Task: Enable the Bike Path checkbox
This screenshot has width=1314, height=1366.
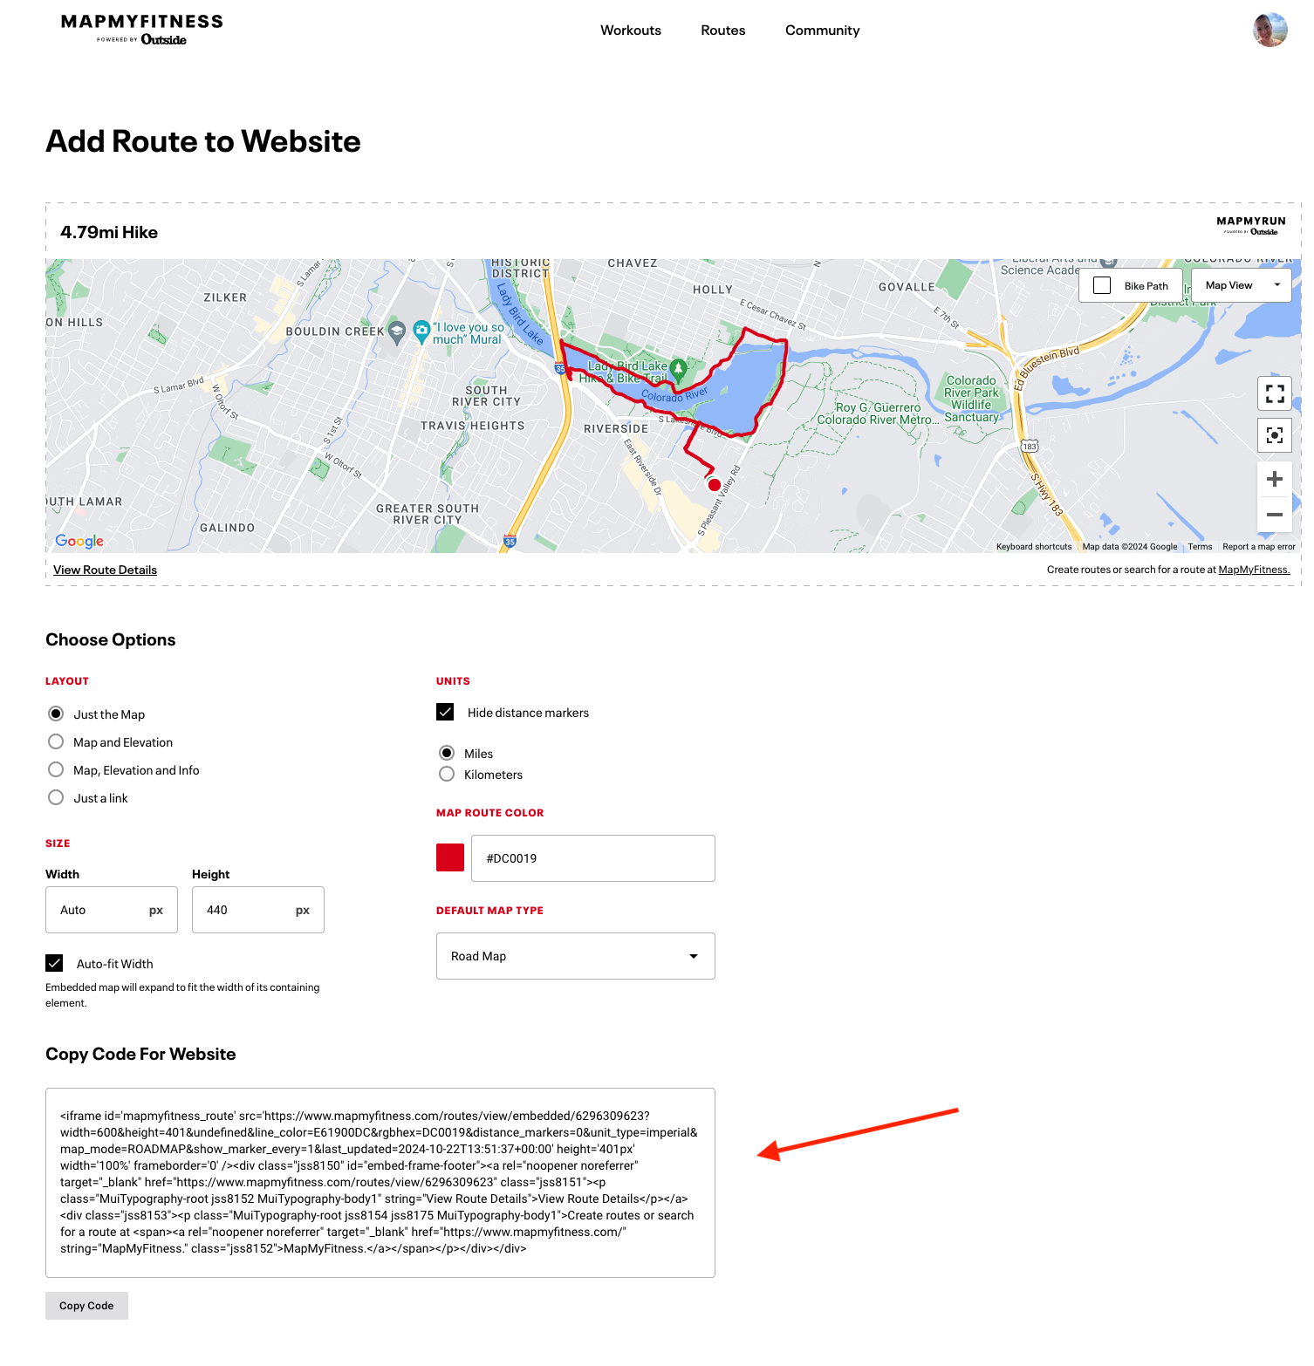Action: pyautogui.click(x=1102, y=285)
